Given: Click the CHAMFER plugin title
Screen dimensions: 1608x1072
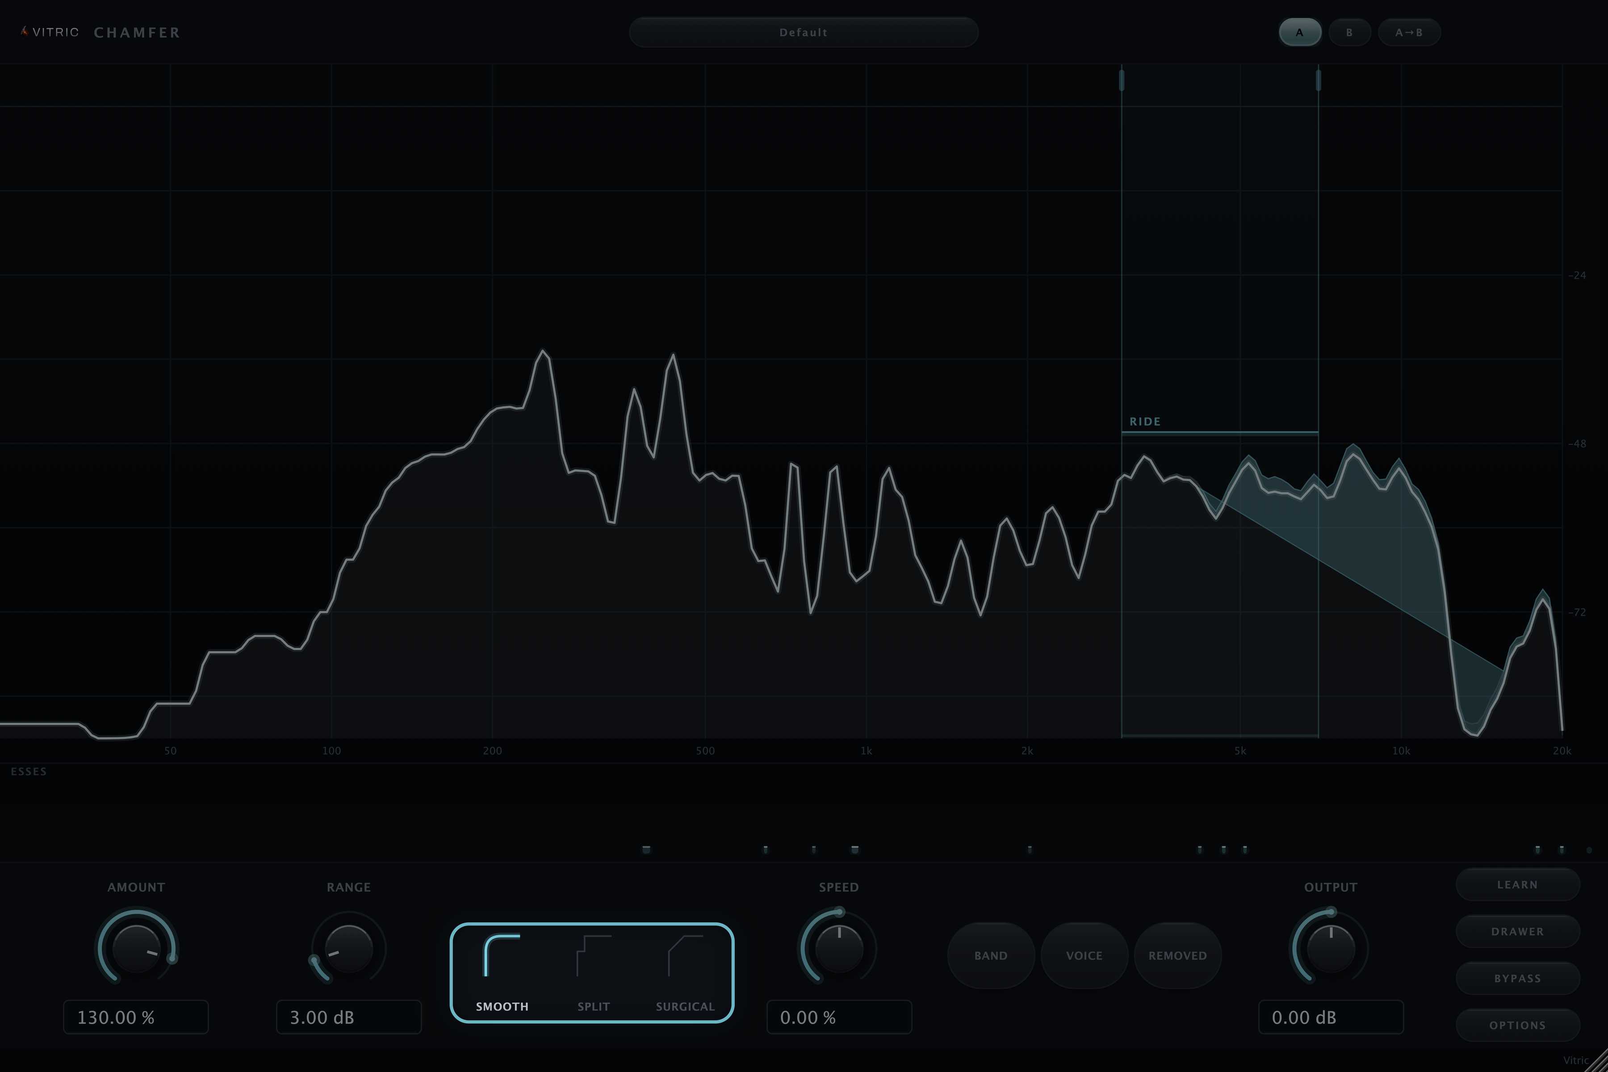Looking at the screenshot, I should pyautogui.click(x=137, y=32).
